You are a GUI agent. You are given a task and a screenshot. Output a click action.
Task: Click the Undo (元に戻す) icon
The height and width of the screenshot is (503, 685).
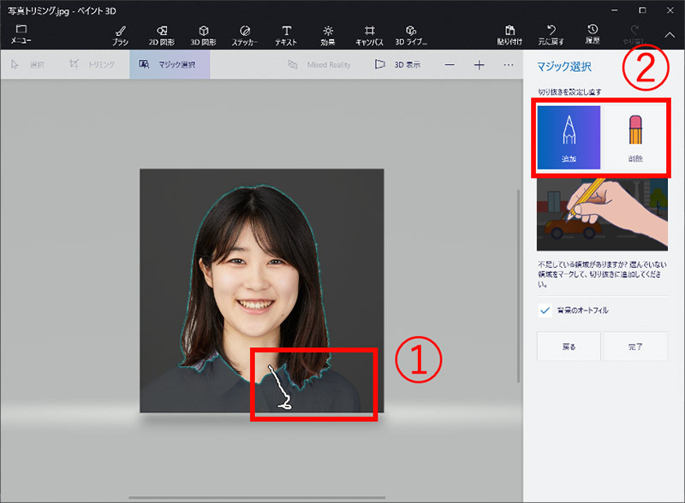551,34
